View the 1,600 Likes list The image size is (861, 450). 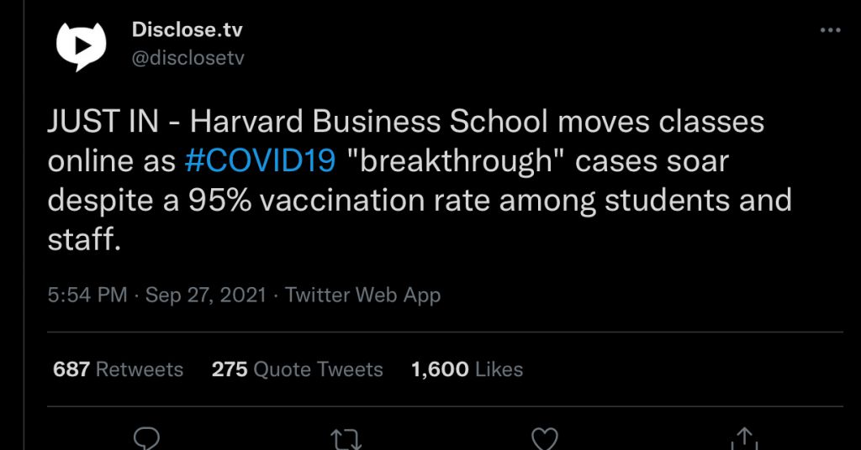point(467,369)
